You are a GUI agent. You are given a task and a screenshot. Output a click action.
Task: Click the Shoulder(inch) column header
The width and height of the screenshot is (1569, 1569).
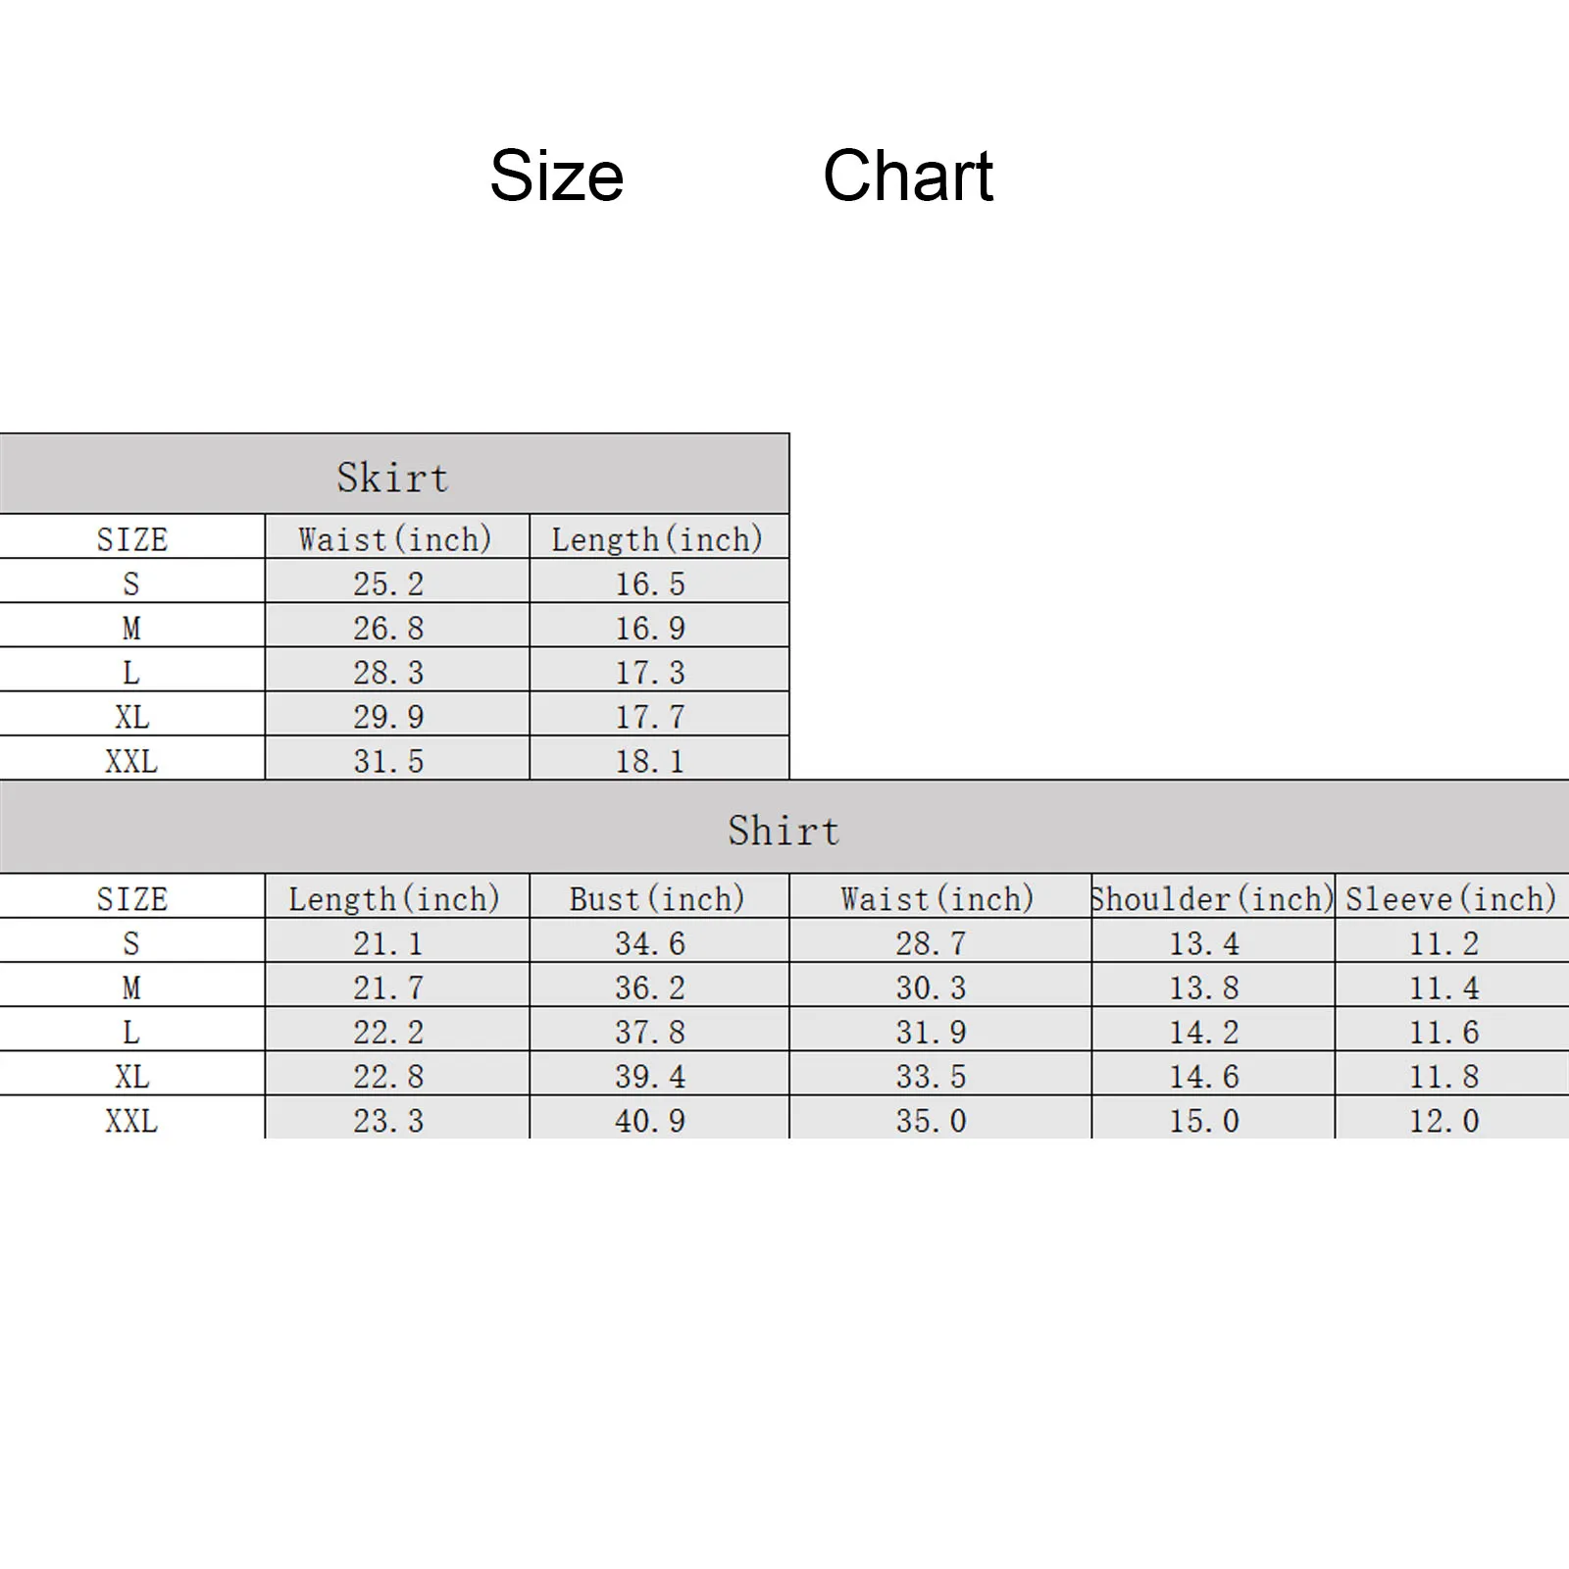pos(1213,898)
